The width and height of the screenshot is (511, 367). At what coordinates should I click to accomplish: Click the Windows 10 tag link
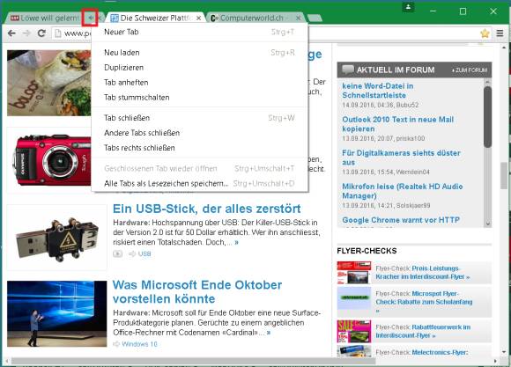pos(139,344)
